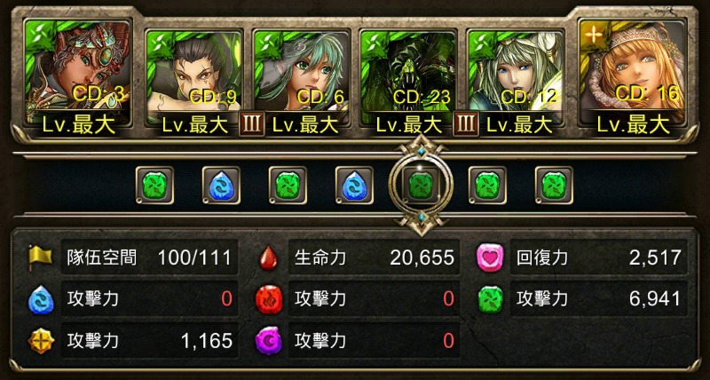
Task: Select the blonde ally card with CD: 16
Action: (632, 78)
